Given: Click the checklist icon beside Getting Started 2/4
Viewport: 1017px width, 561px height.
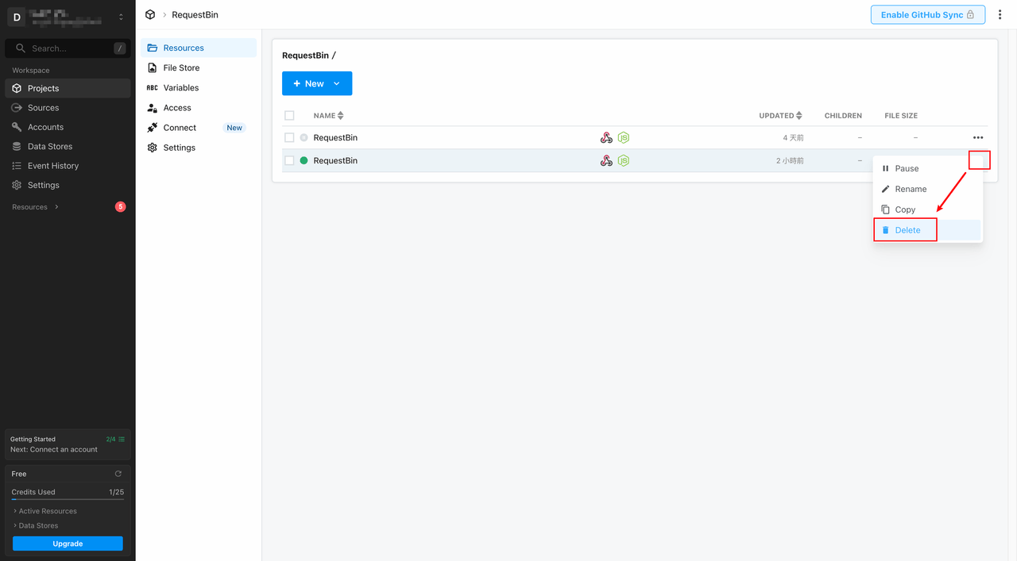Looking at the screenshot, I should 122,439.
